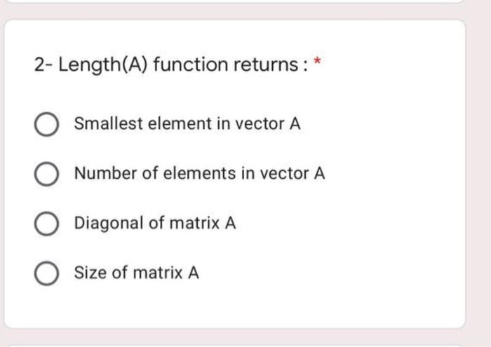Select the 'Smallest element in vector A' radio button

pyautogui.click(x=46, y=124)
